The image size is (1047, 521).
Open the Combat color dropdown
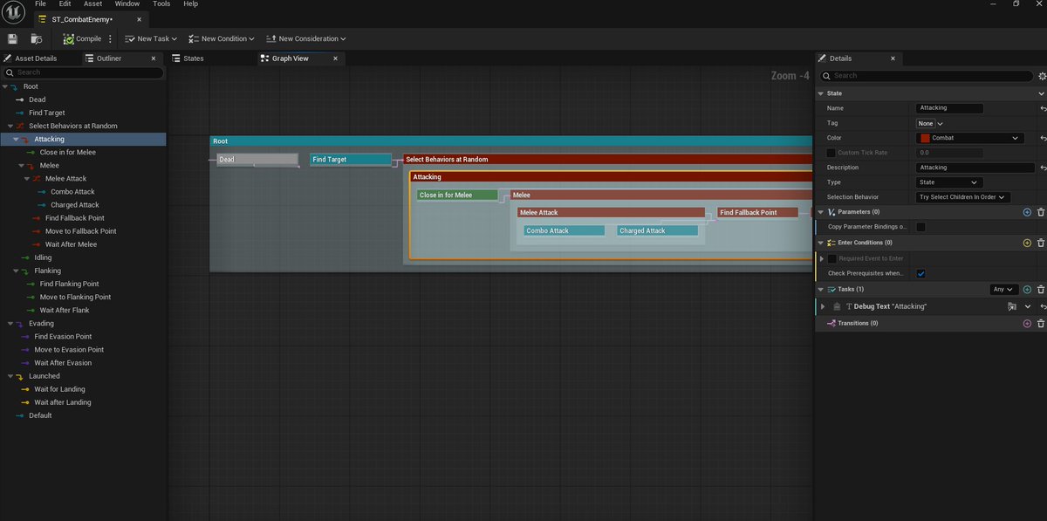[x=969, y=138]
